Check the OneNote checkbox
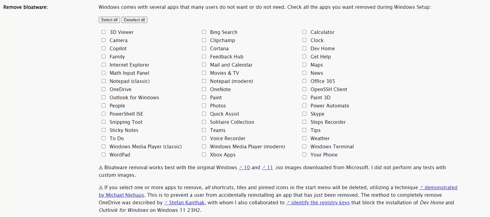This screenshot has width=490, height=217. click(x=204, y=89)
